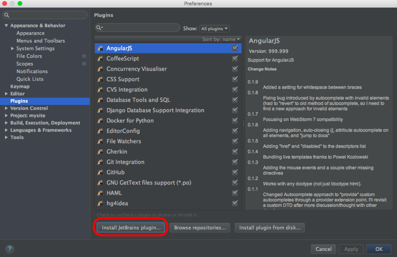Image resolution: width=397 pixels, height=257 pixels.
Task: Click the Scopes project-level icon
Action: point(84,64)
